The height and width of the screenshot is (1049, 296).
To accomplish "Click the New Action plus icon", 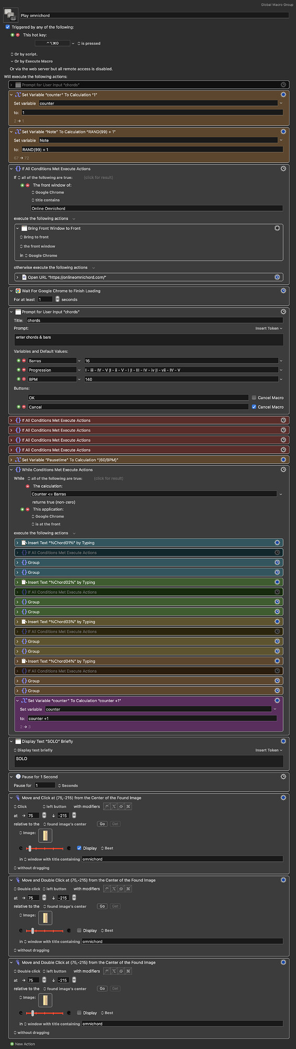I will 12,1044.
